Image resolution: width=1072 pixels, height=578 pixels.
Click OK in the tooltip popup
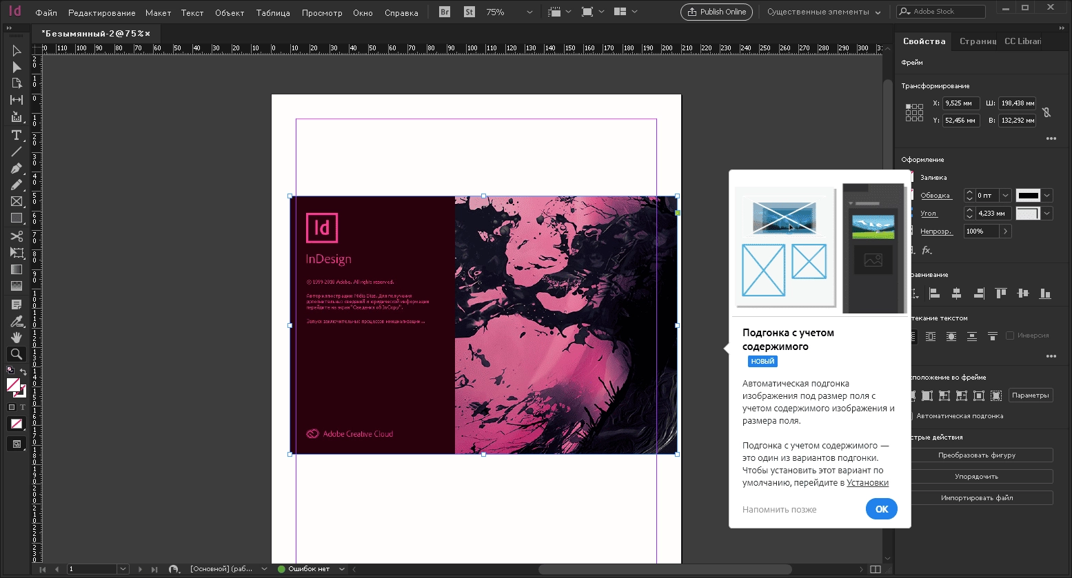(882, 509)
